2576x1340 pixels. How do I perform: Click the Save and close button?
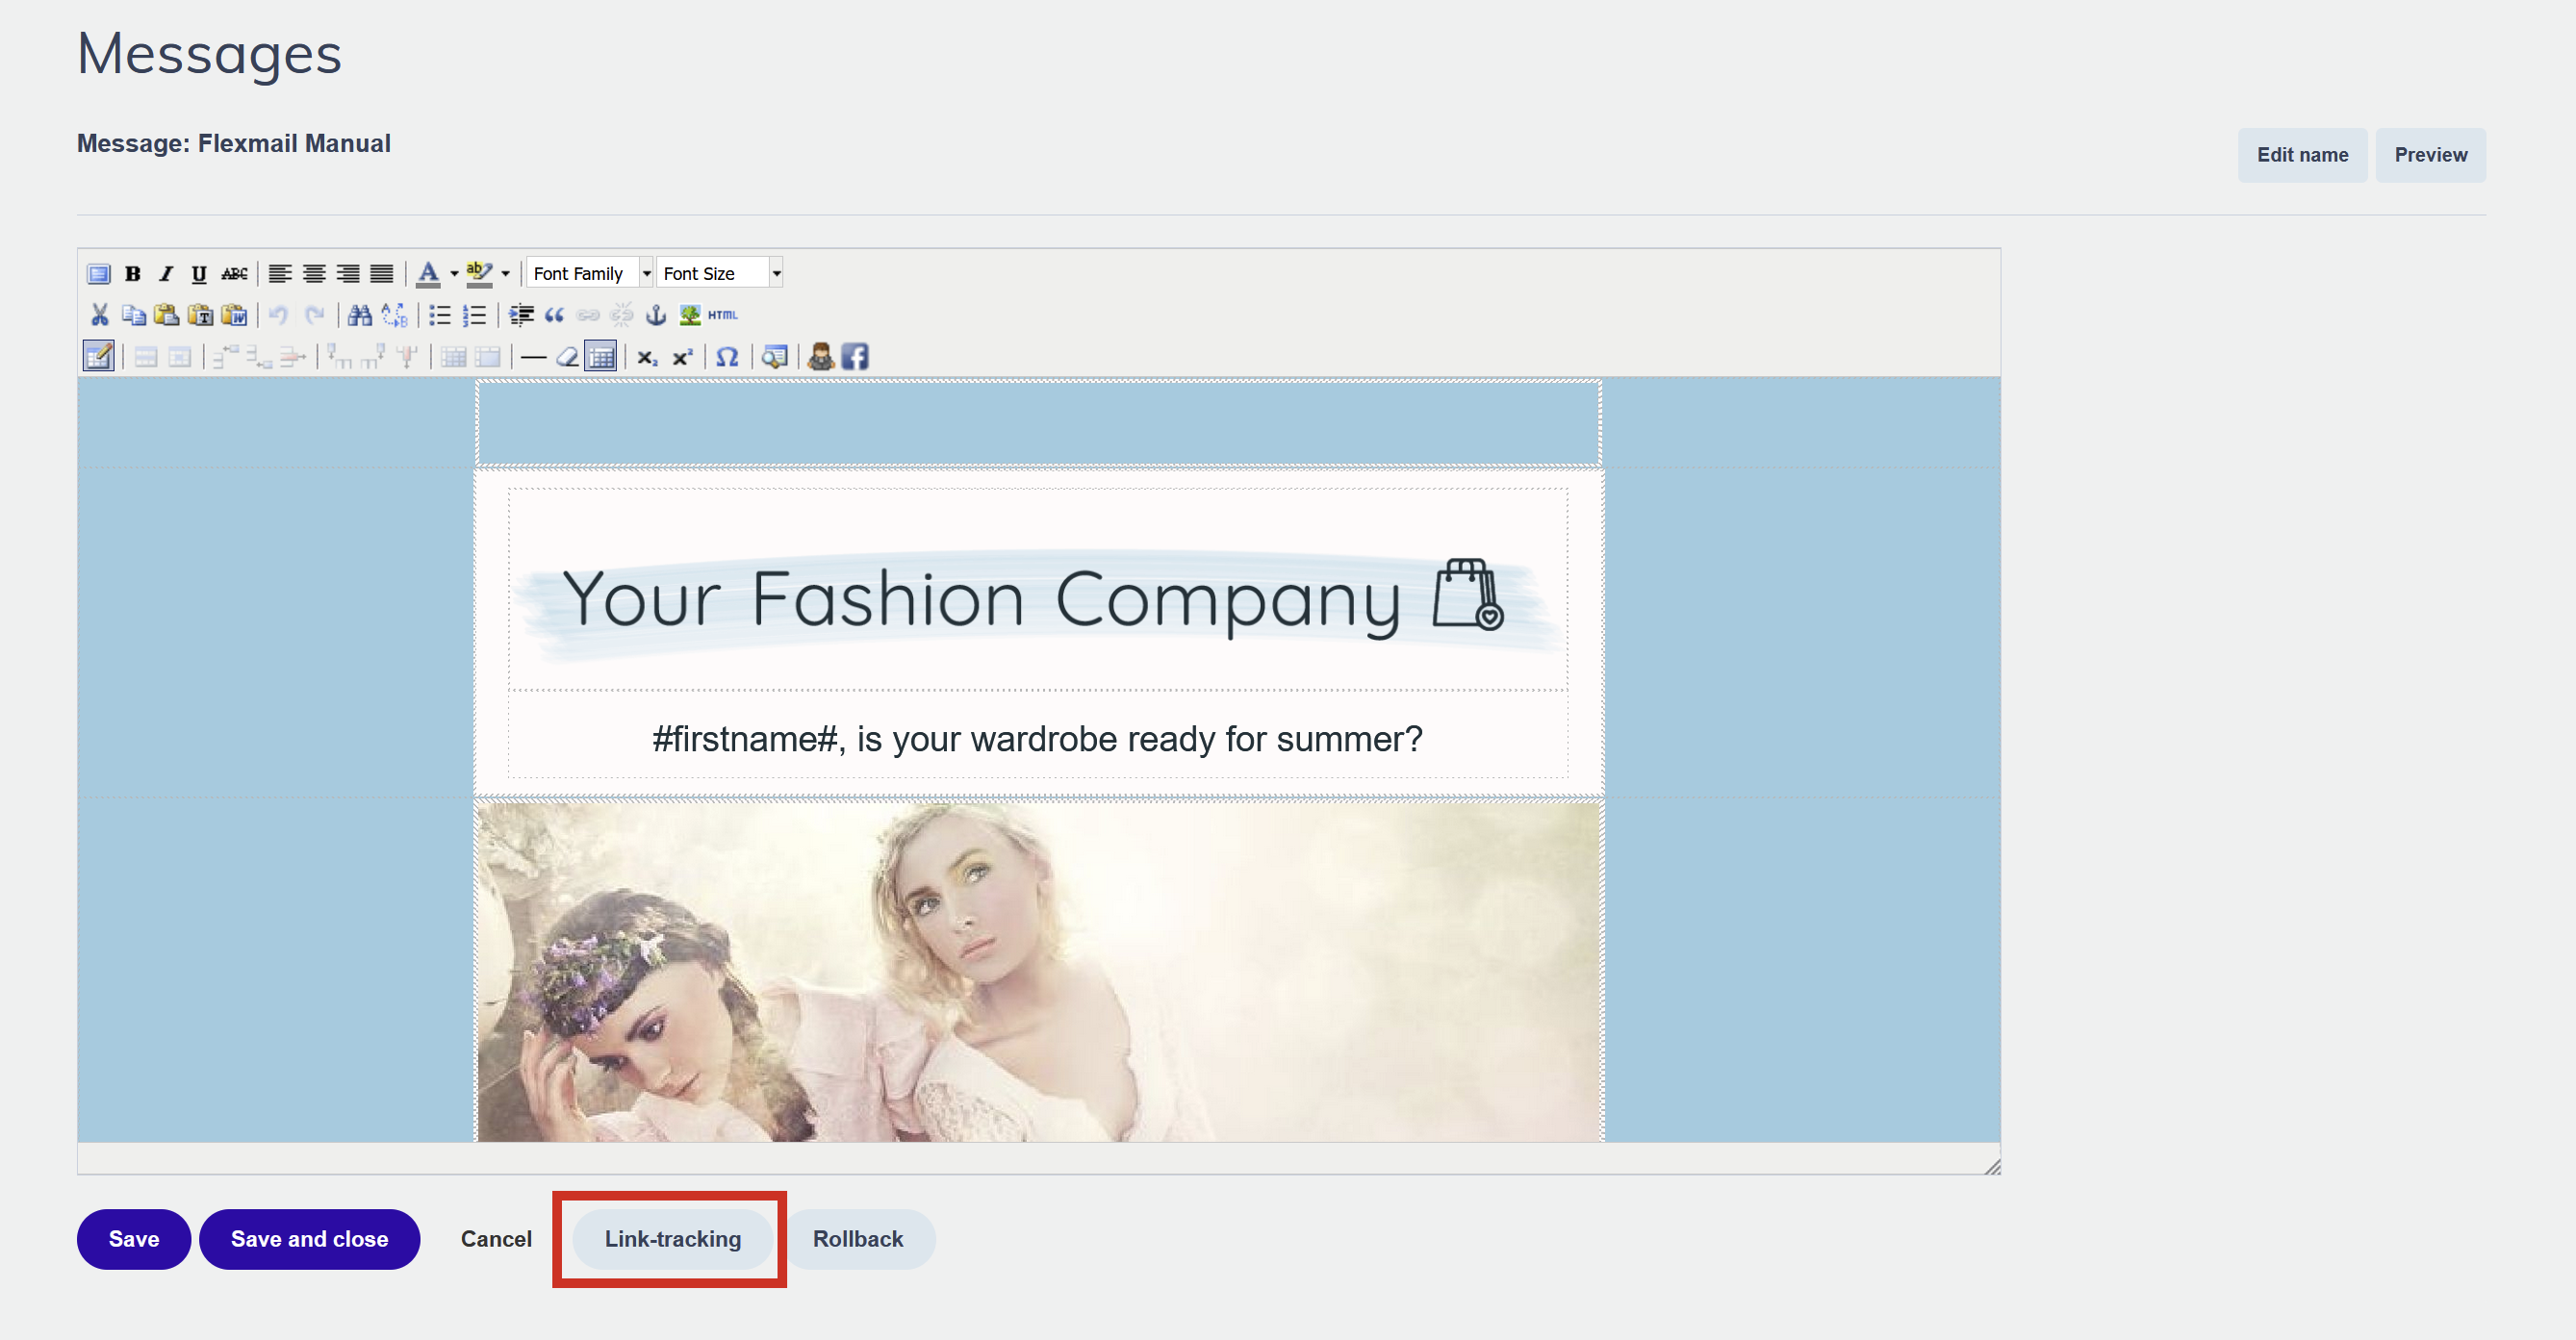pyautogui.click(x=309, y=1239)
